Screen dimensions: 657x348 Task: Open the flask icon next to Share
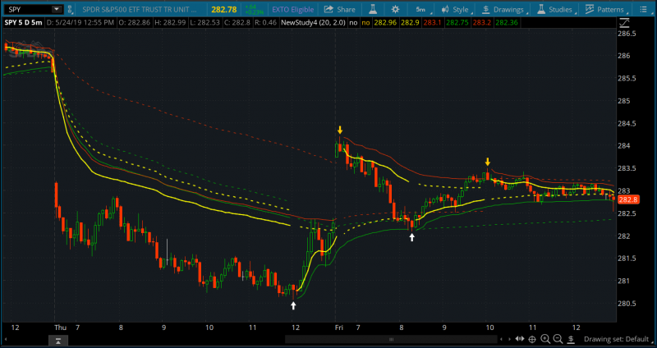pyautogui.click(x=374, y=9)
